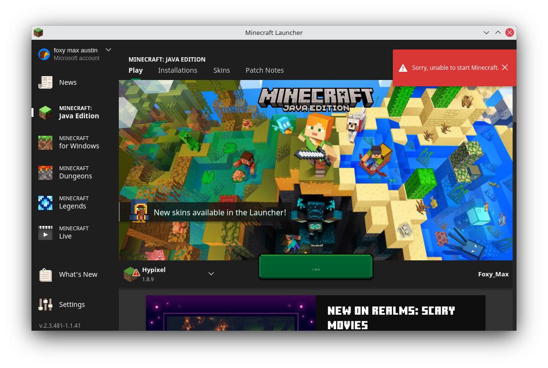Switch to the Skins tab
The height and width of the screenshot is (368, 548).
coord(222,70)
